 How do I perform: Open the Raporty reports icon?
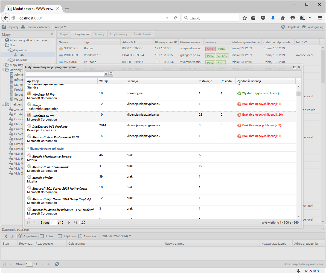(x=4, y=27)
